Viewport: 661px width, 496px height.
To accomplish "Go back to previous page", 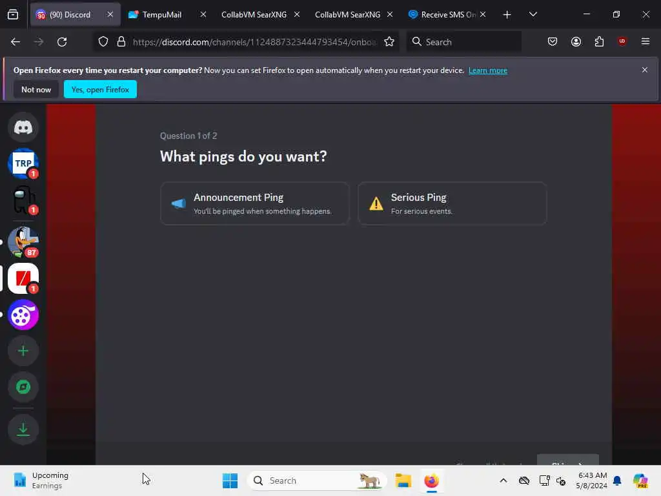I will [x=15, y=42].
